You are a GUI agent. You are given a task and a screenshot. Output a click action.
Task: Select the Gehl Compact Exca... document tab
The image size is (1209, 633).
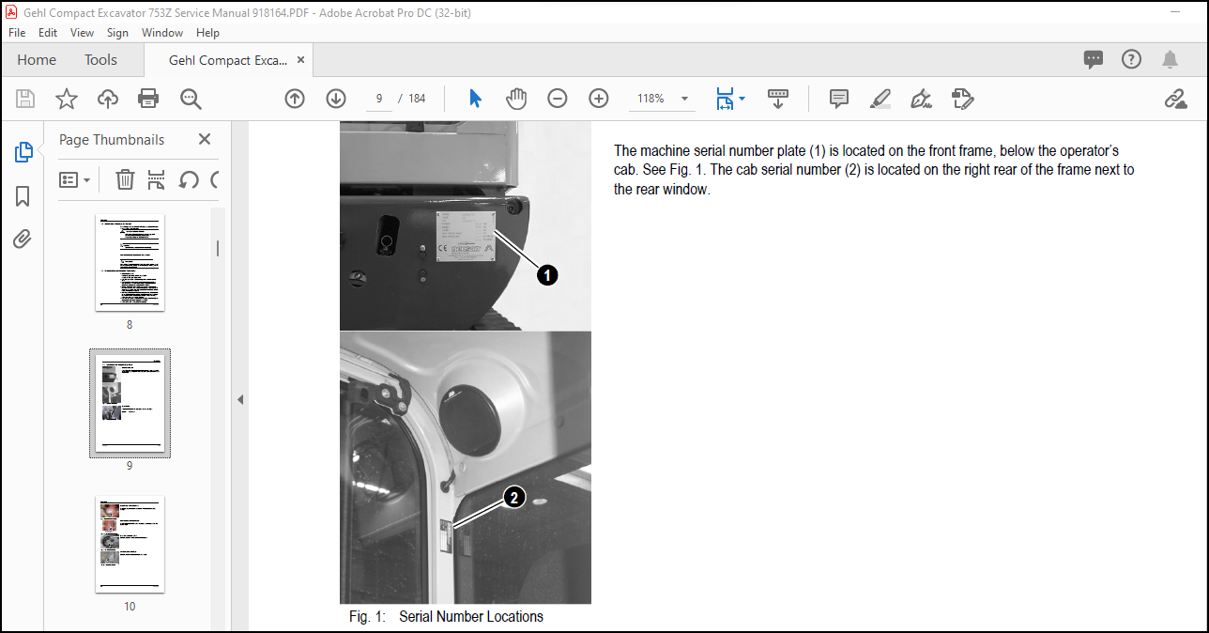pyautogui.click(x=228, y=60)
